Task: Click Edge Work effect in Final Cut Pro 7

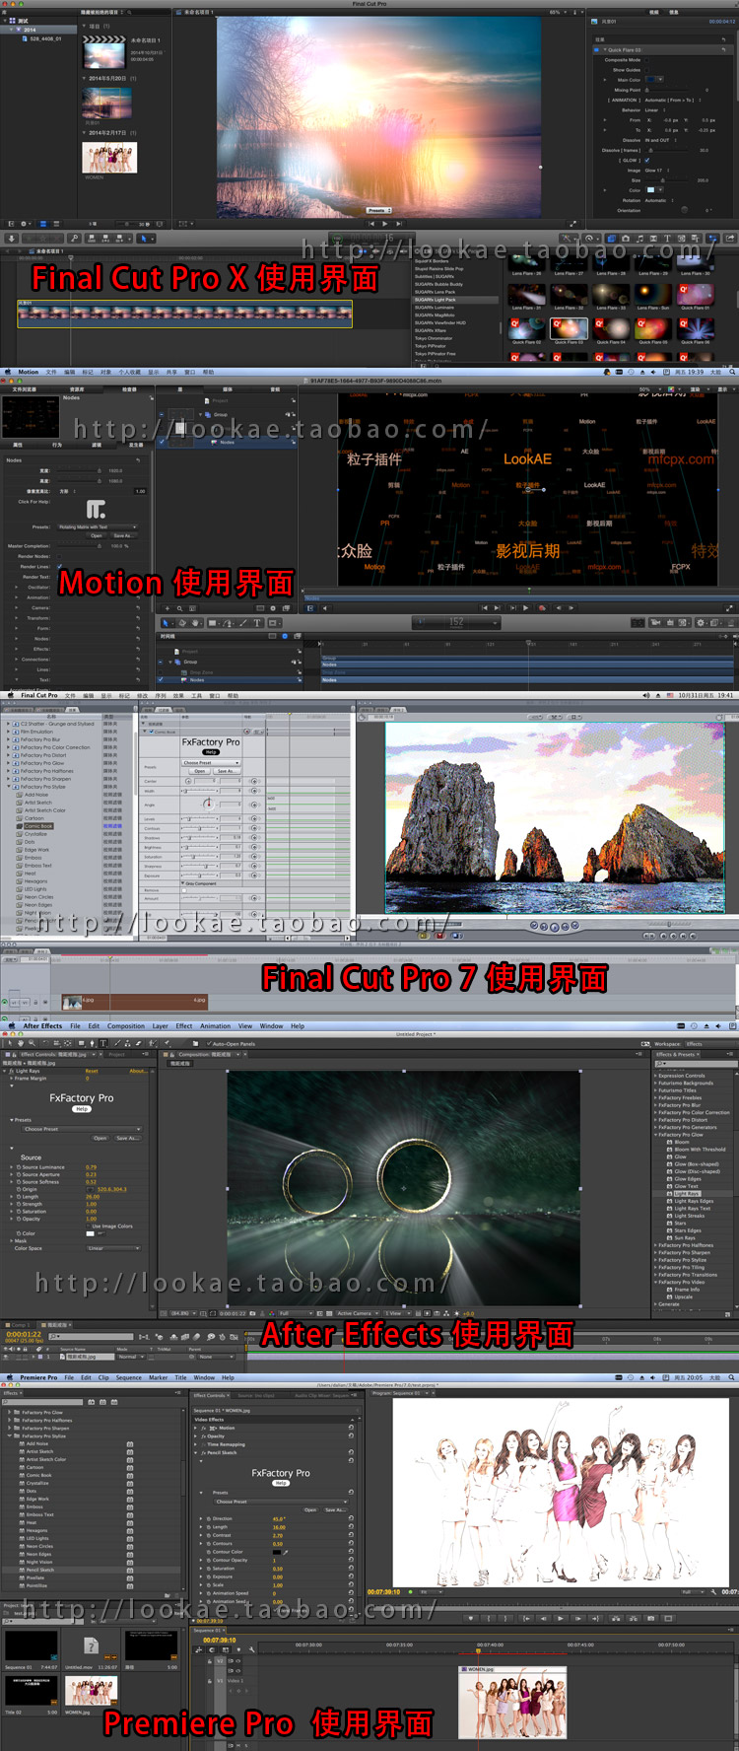Action: 36,850
